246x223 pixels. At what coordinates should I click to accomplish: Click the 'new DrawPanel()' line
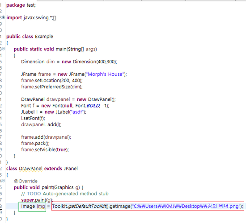point(68,99)
